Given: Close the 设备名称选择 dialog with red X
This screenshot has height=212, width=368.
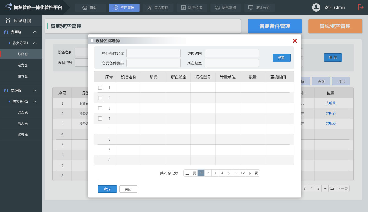Looking at the screenshot, I should click(x=295, y=41).
